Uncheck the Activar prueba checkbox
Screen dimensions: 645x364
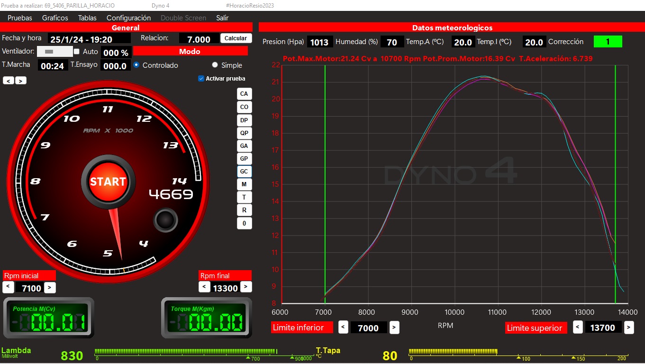pos(201,79)
